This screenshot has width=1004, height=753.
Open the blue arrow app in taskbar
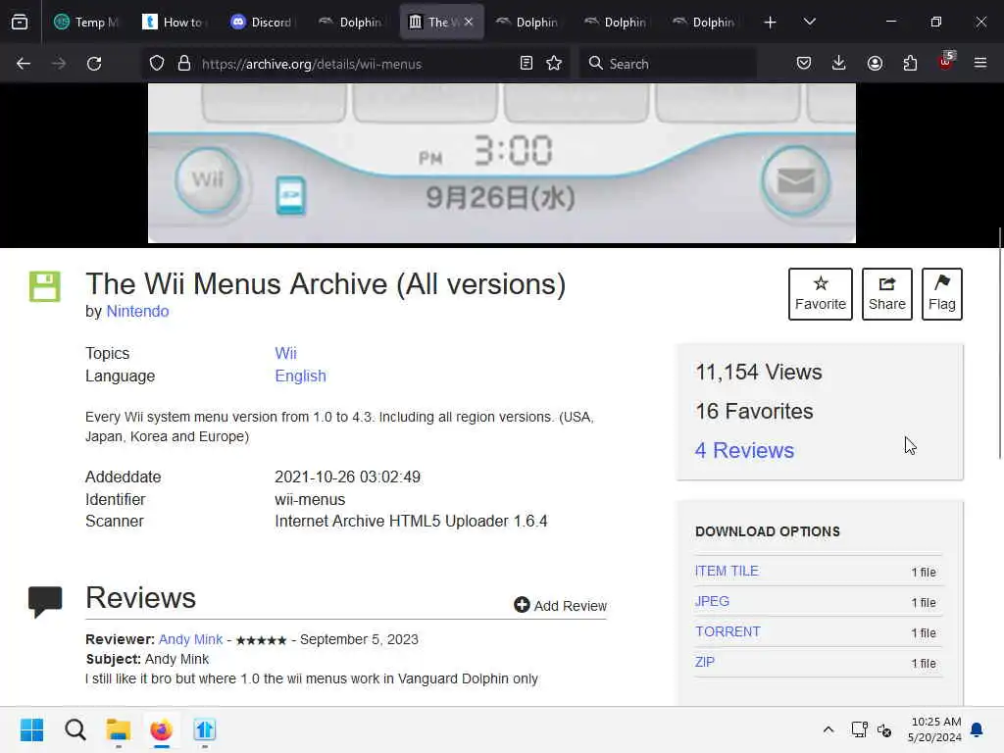(x=205, y=729)
